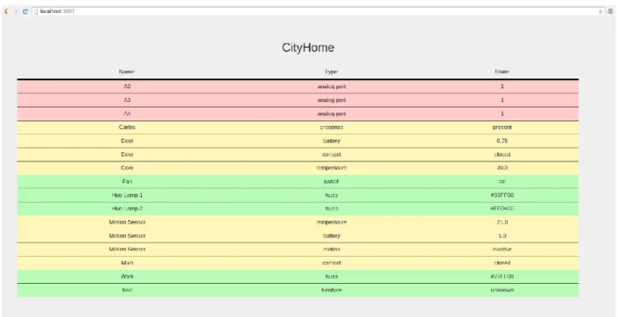
Task: Select the A2 name cell
Action: pyautogui.click(x=127, y=86)
